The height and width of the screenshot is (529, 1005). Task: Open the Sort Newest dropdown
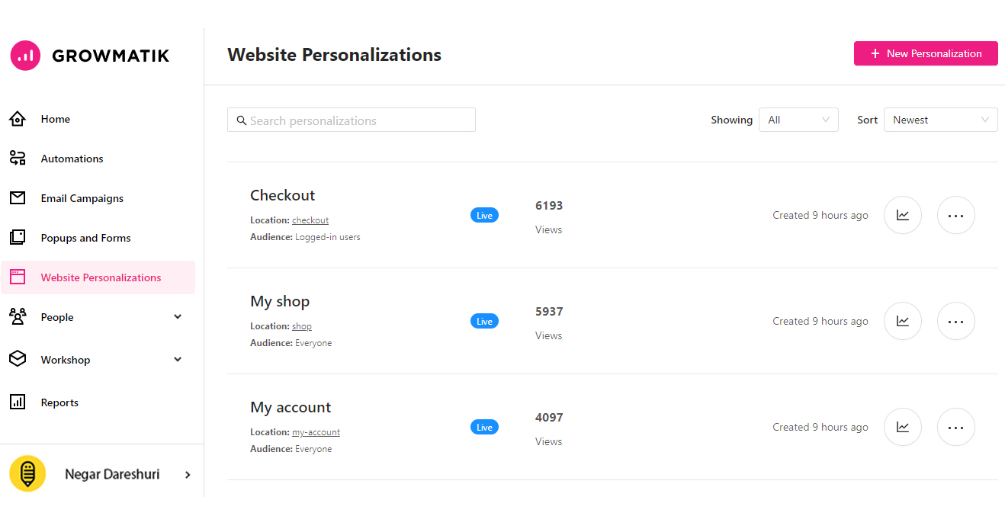click(x=940, y=120)
